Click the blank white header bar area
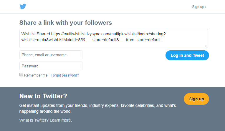The height and width of the screenshot is (131, 225). tap(112, 7)
